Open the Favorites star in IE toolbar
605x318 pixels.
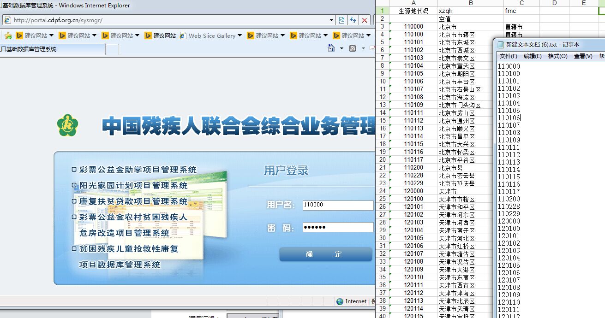(8, 35)
